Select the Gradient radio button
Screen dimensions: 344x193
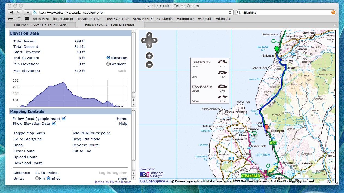pos(108,64)
